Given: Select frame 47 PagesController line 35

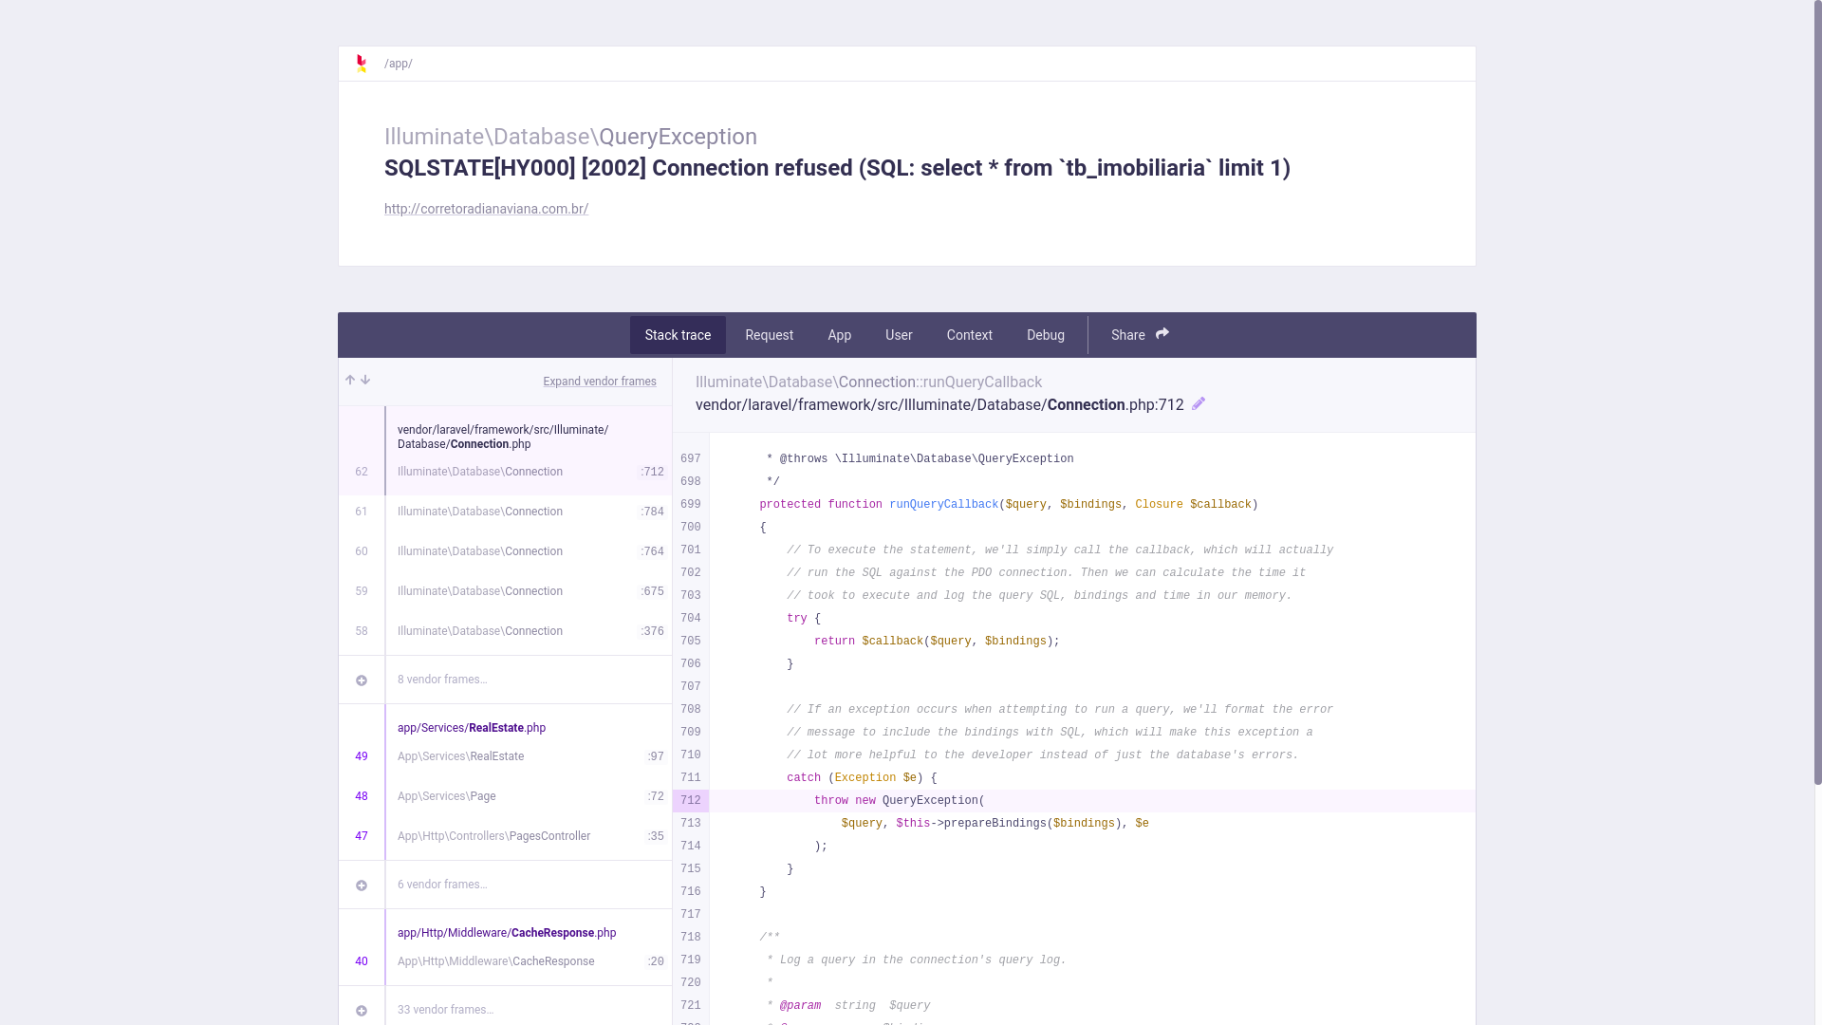Looking at the screenshot, I should [x=505, y=836].
